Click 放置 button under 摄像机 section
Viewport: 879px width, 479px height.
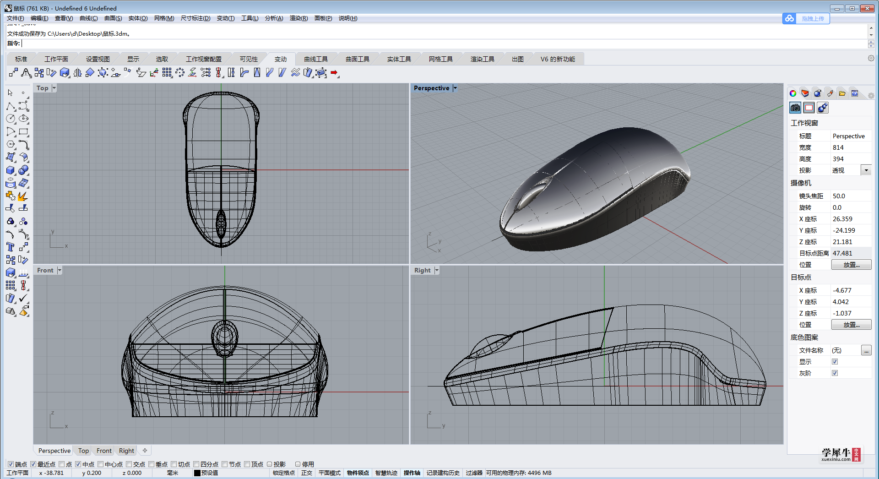pyautogui.click(x=851, y=265)
